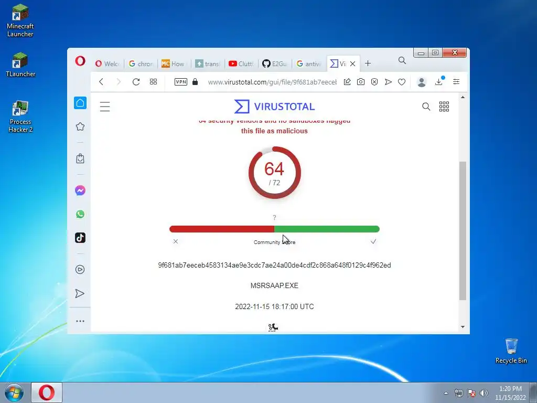This screenshot has width=537, height=403.
Task: Open My Flow send icon in address bar
Action: [388, 81]
